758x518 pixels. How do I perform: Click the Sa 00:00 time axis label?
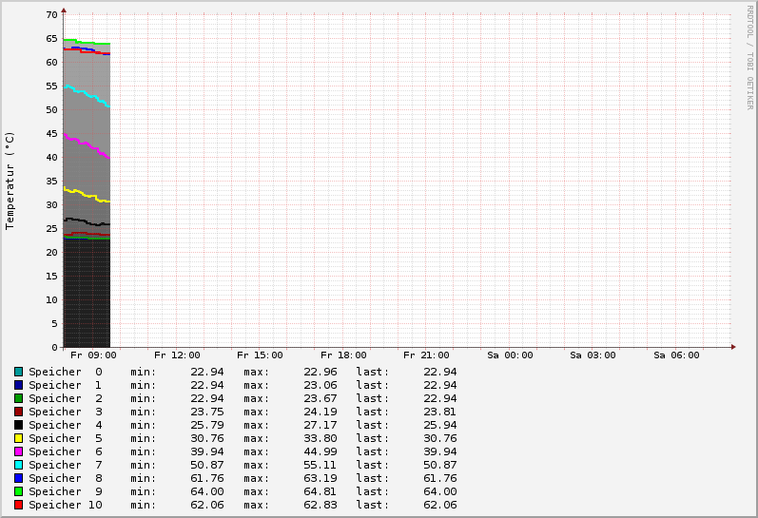510,355
